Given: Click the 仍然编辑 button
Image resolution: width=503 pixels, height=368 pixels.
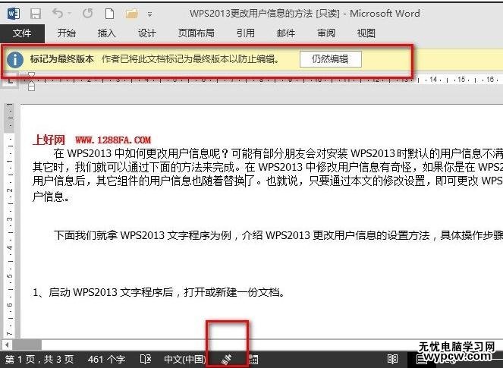Looking at the screenshot, I should [331, 59].
